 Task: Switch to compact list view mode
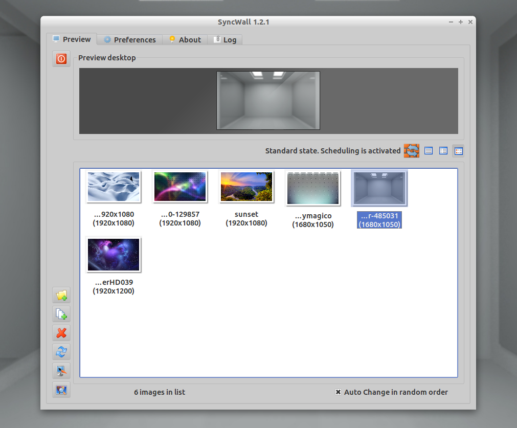point(428,151)
